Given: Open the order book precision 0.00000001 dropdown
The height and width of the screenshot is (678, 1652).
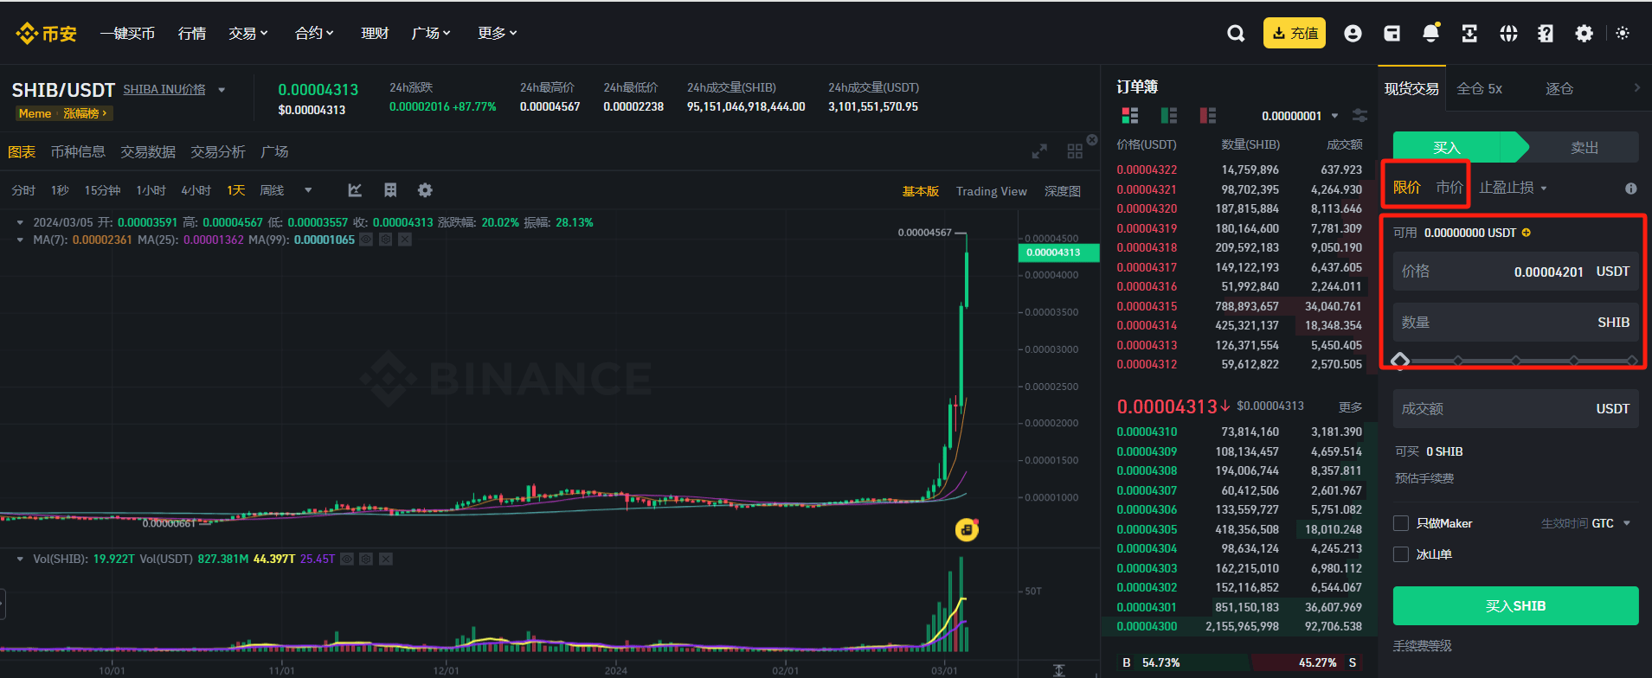Looking at the screenshot, I should point(1300,116).
